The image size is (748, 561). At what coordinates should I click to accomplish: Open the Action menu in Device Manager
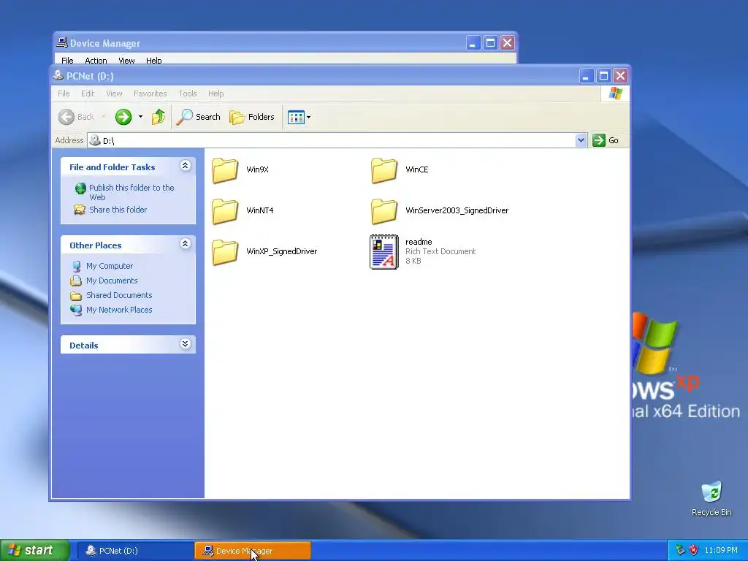tap(96, 61)
